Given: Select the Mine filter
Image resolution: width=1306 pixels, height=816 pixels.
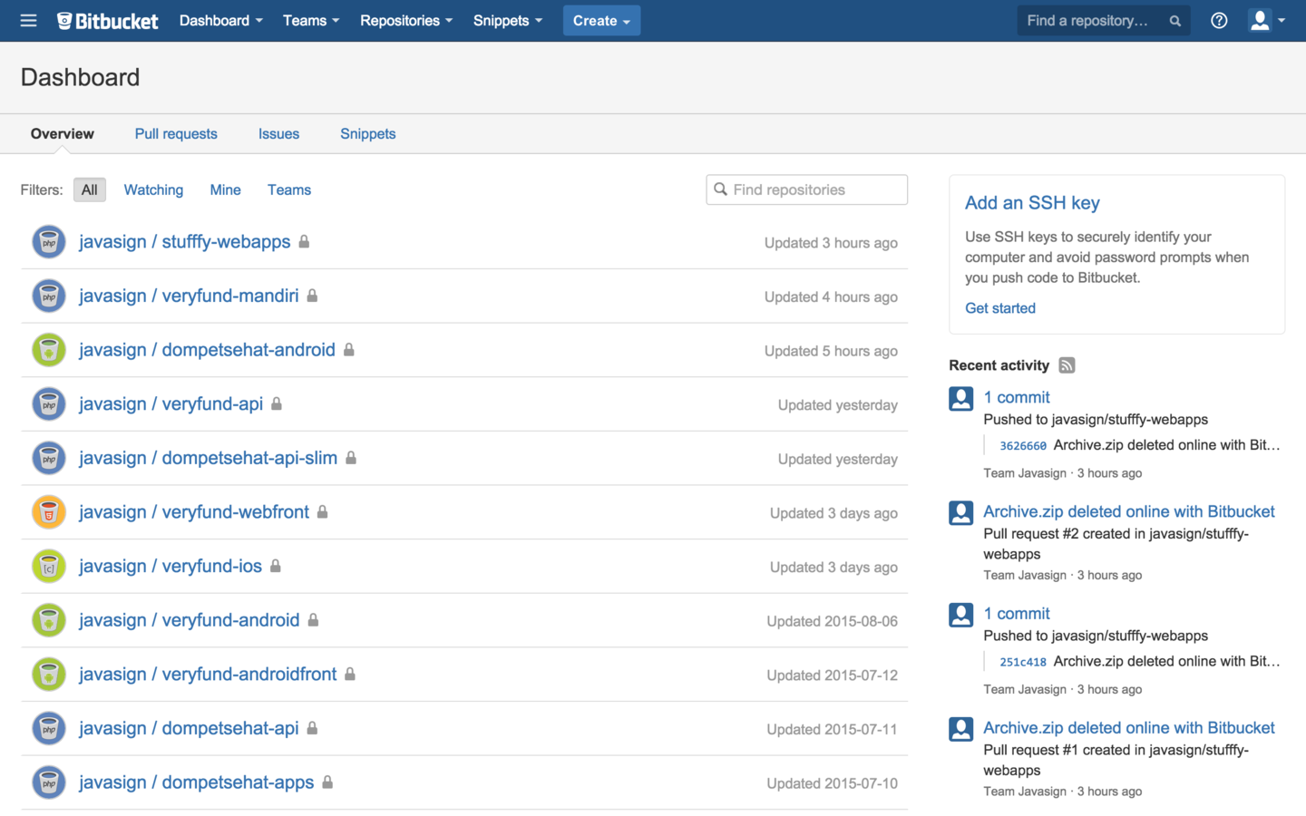Looking at the screenshot, I should click(225, 189).
